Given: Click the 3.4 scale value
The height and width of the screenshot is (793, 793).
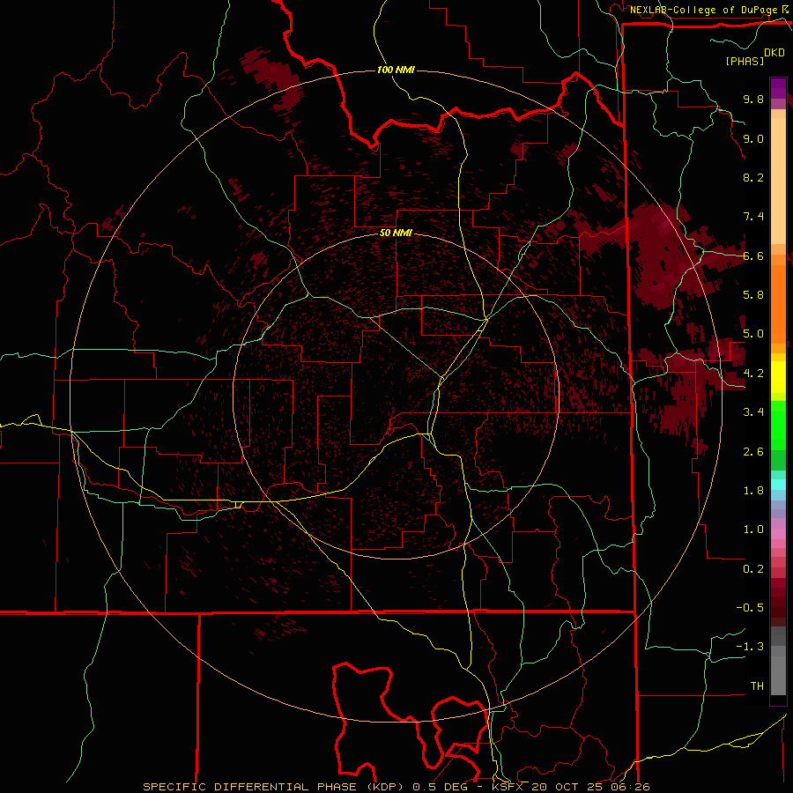Looking at the screenshot, I should pyautogui.click(x=753, y=412).
